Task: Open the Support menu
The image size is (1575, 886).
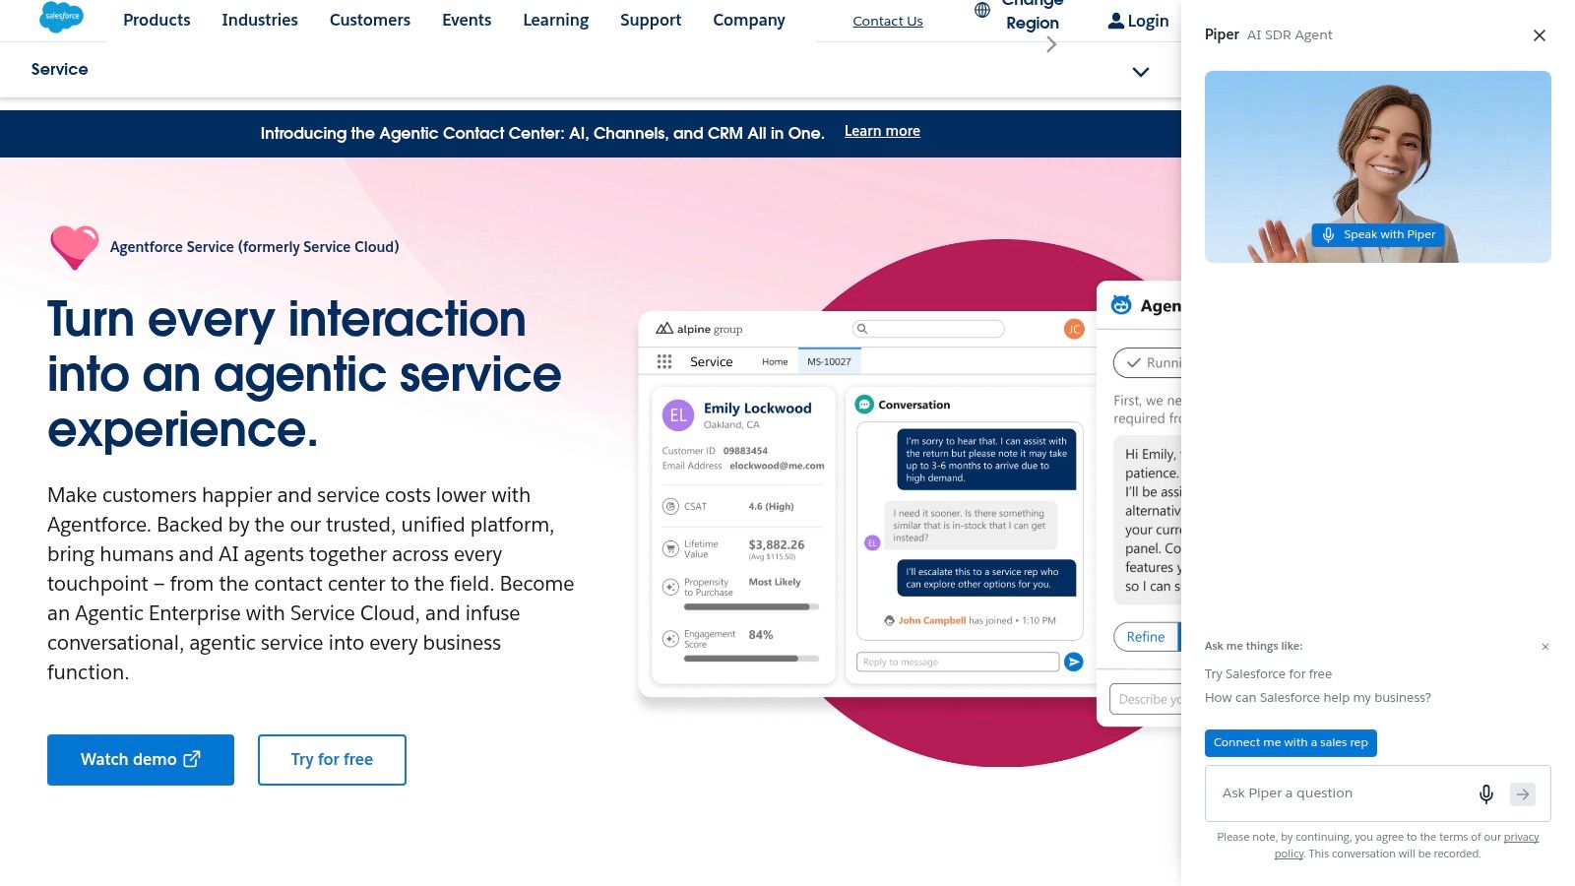Action: pos(651,20)
